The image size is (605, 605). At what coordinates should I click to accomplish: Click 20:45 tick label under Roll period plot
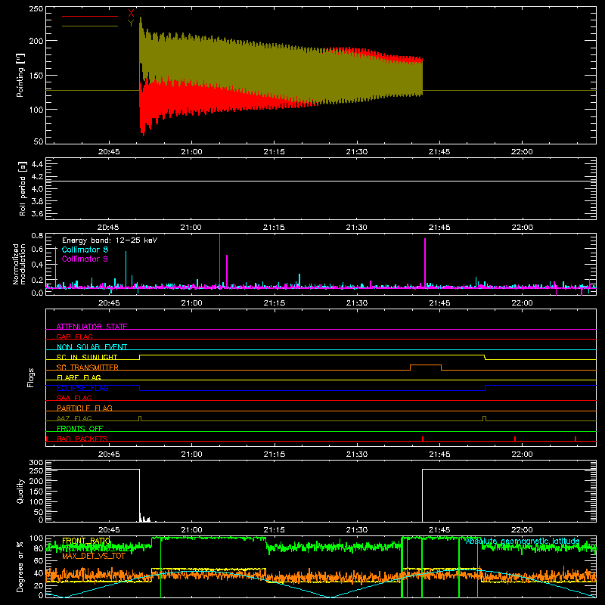pos(108,228)
